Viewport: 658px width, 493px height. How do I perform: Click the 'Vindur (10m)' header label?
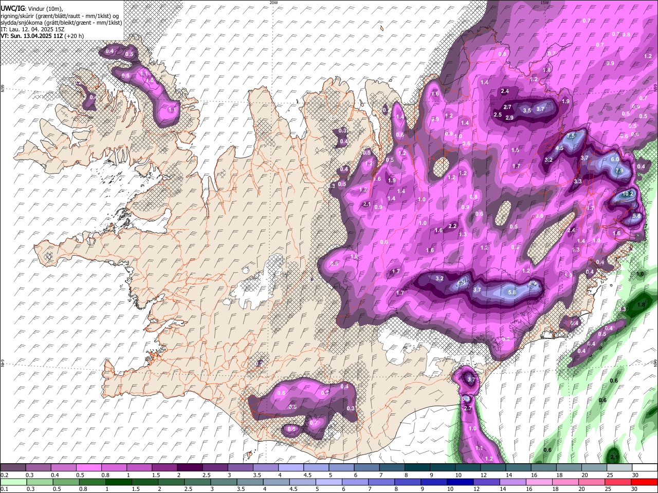[x=45, y=9]
